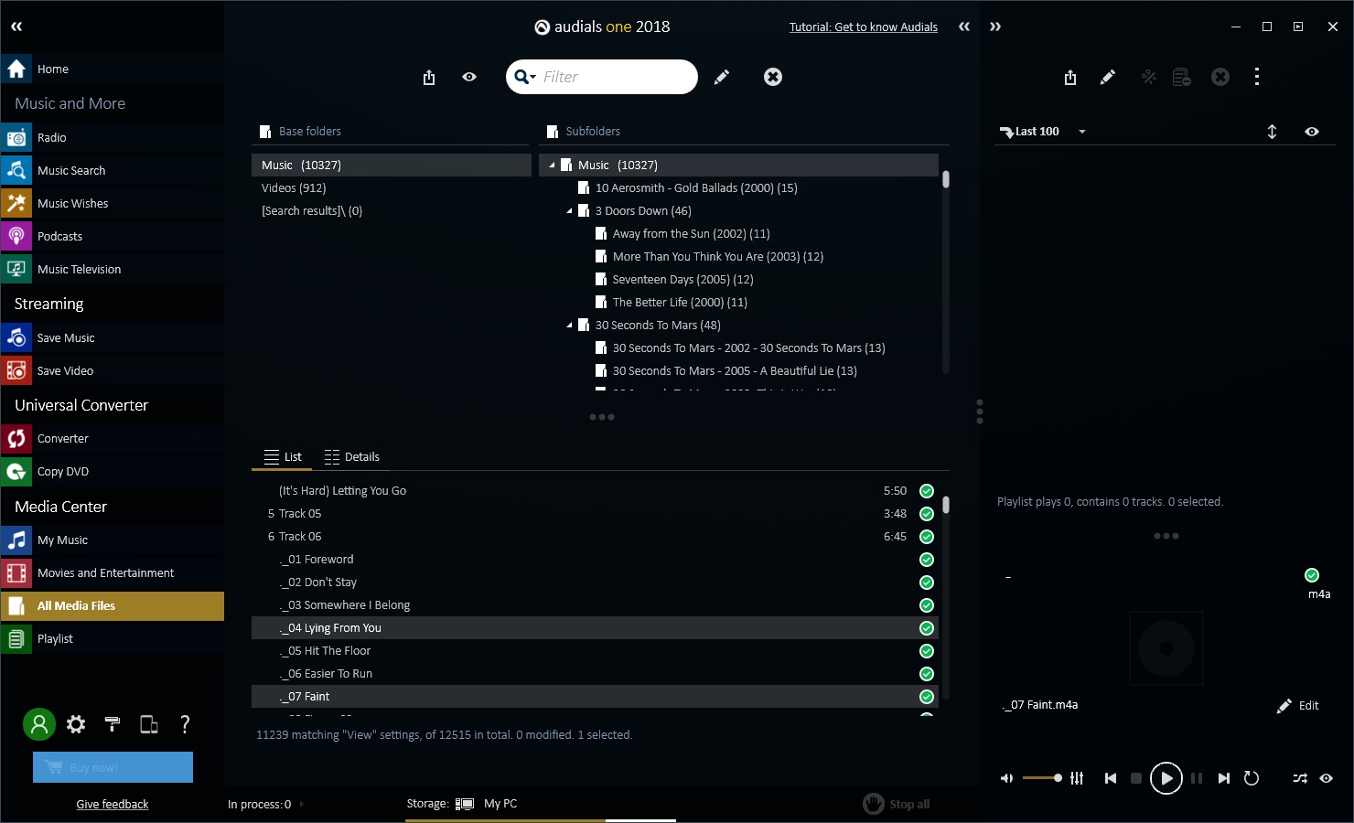Click the Buy now button
This screenshot has height=823, width=1354.
113,767
